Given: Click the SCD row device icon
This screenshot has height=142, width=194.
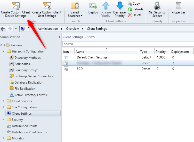Looking at the screenshot, I should 66,69.
